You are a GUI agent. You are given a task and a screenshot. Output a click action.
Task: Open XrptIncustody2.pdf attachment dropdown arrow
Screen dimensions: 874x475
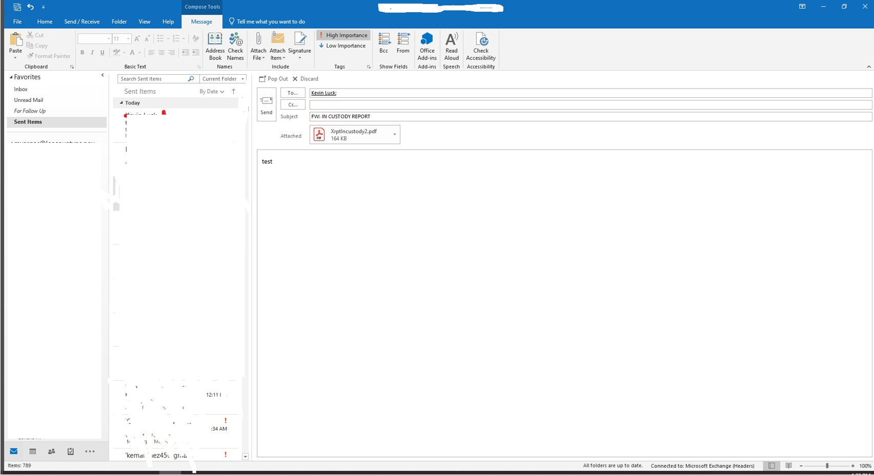coord(394,135)
